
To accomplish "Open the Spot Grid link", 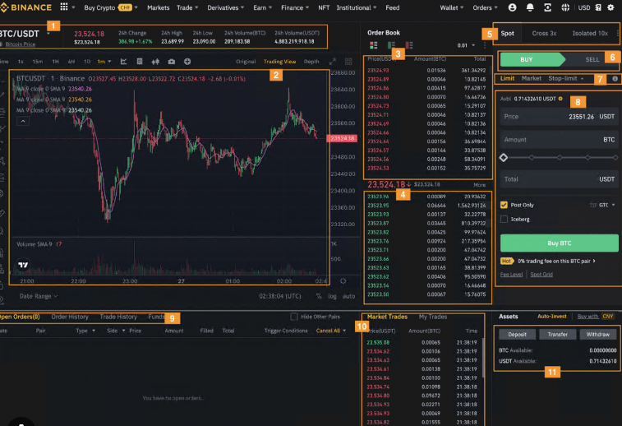I will pyautogui.click(x=541, y=275).
